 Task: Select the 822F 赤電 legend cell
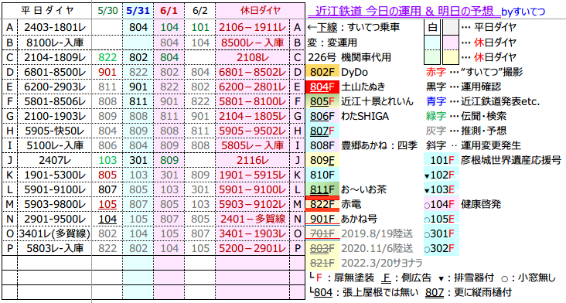tap(322, 205)
